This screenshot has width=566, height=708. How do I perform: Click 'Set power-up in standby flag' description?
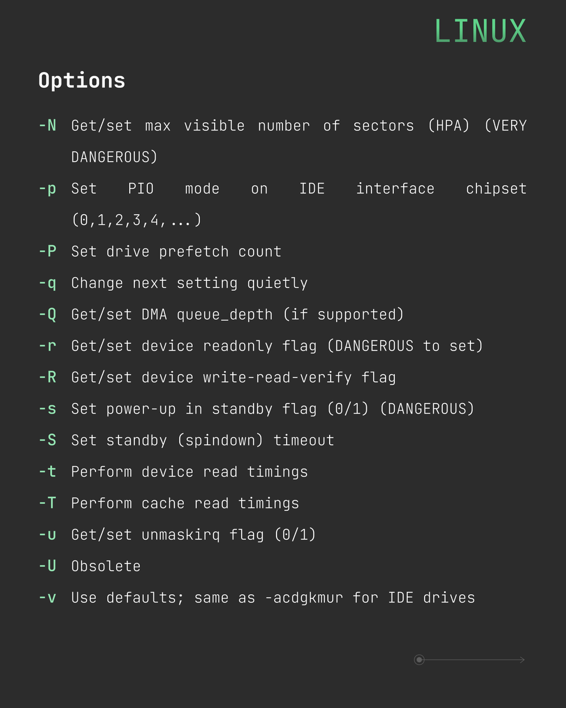(273, 409)
